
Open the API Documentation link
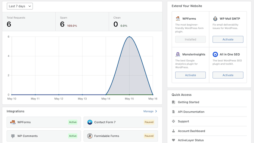click(191, 112)
